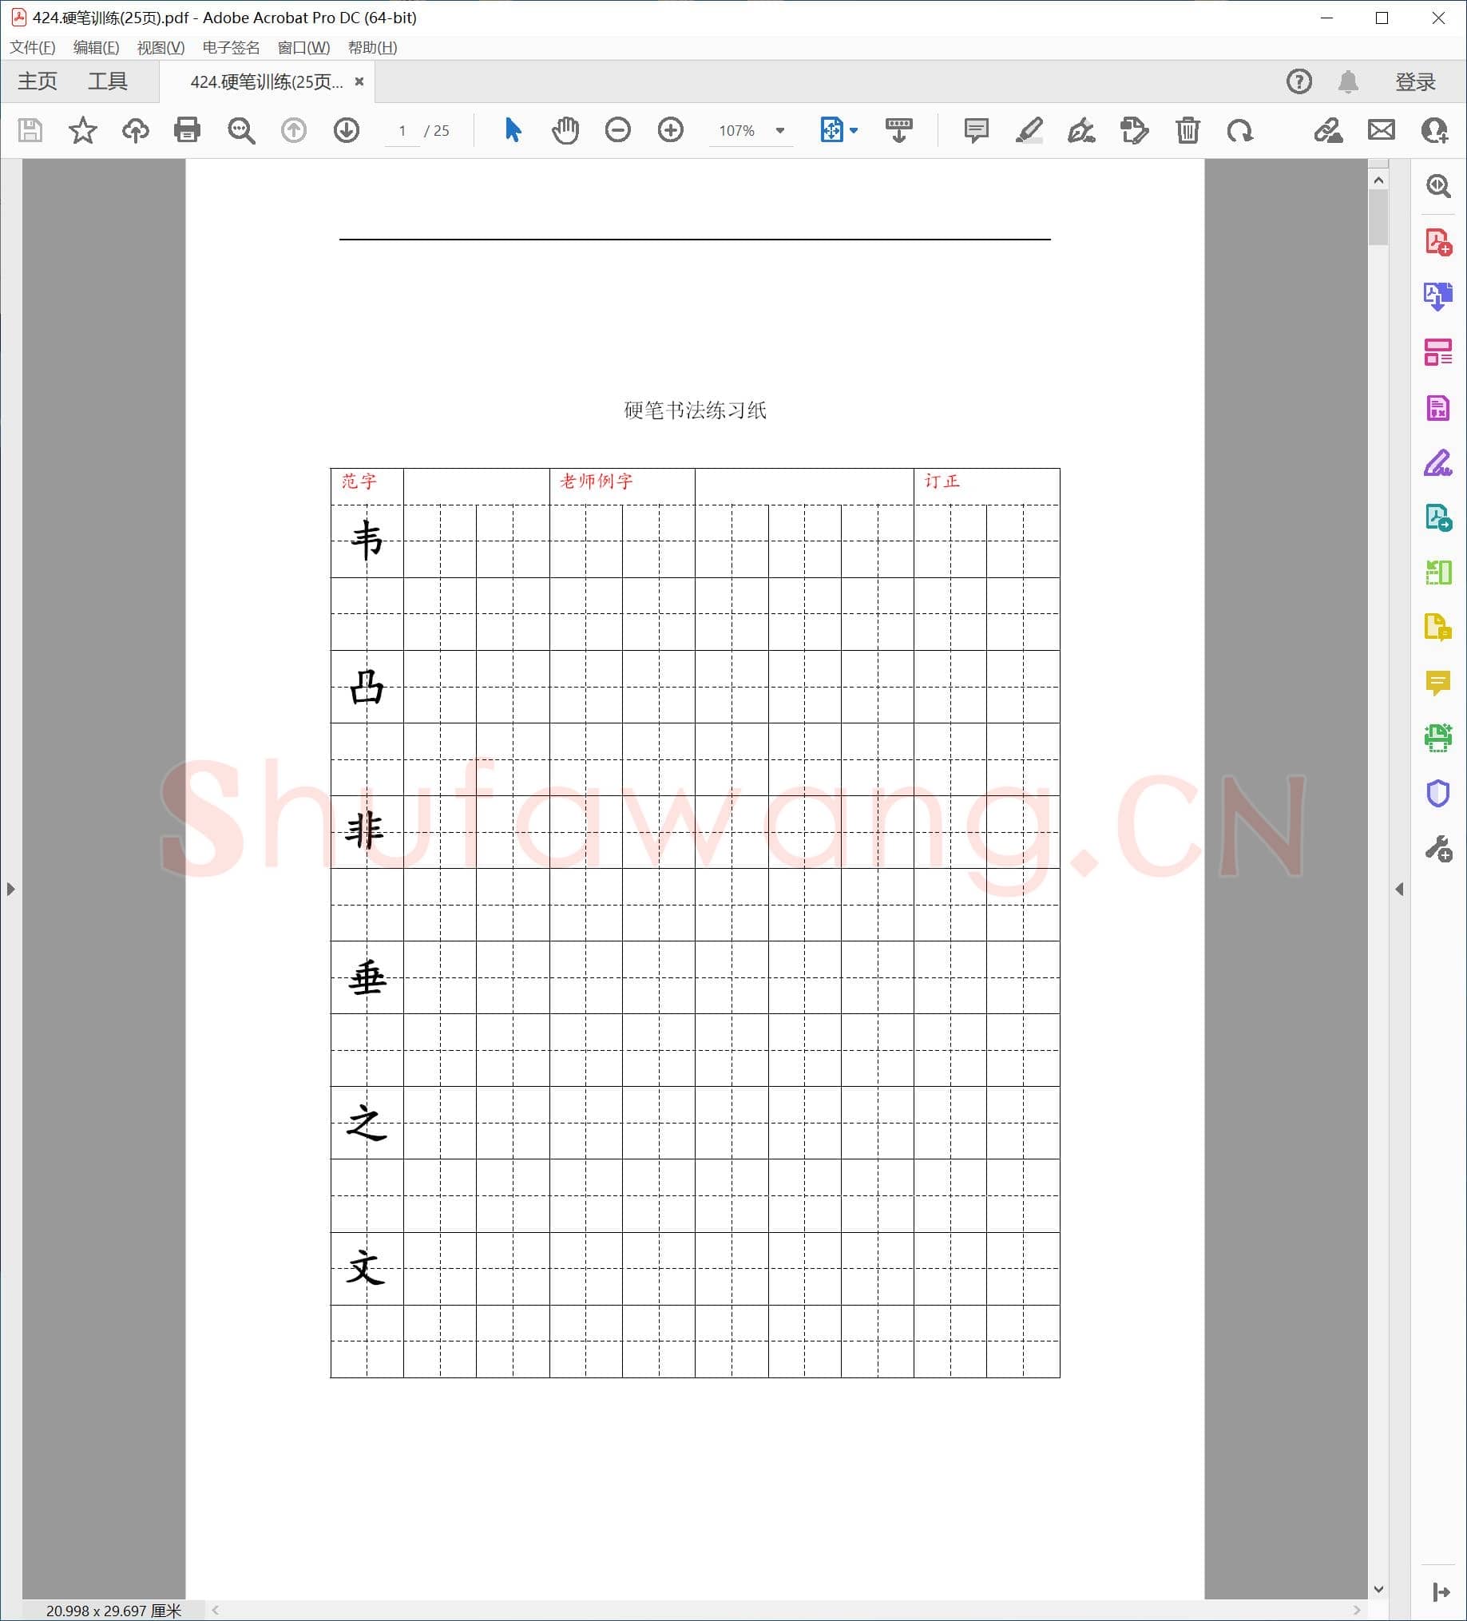Open the Create PDF tool
Screen dimensions: 1467x1621
pyautogui.click(x=1440, y=240)
